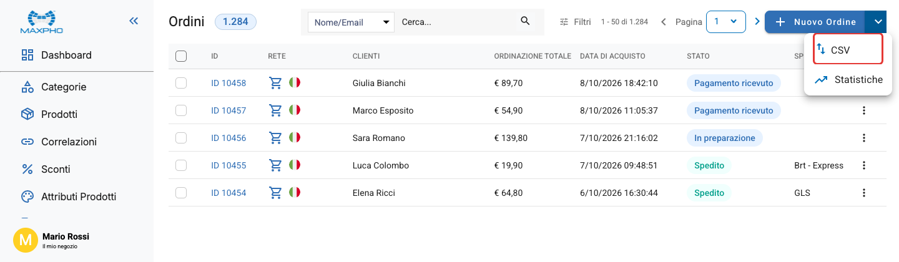The image size is (899, 262).
Task: Select the checkbox for order ID 10458
Action: pyautogui.click(x=181, y=83)
